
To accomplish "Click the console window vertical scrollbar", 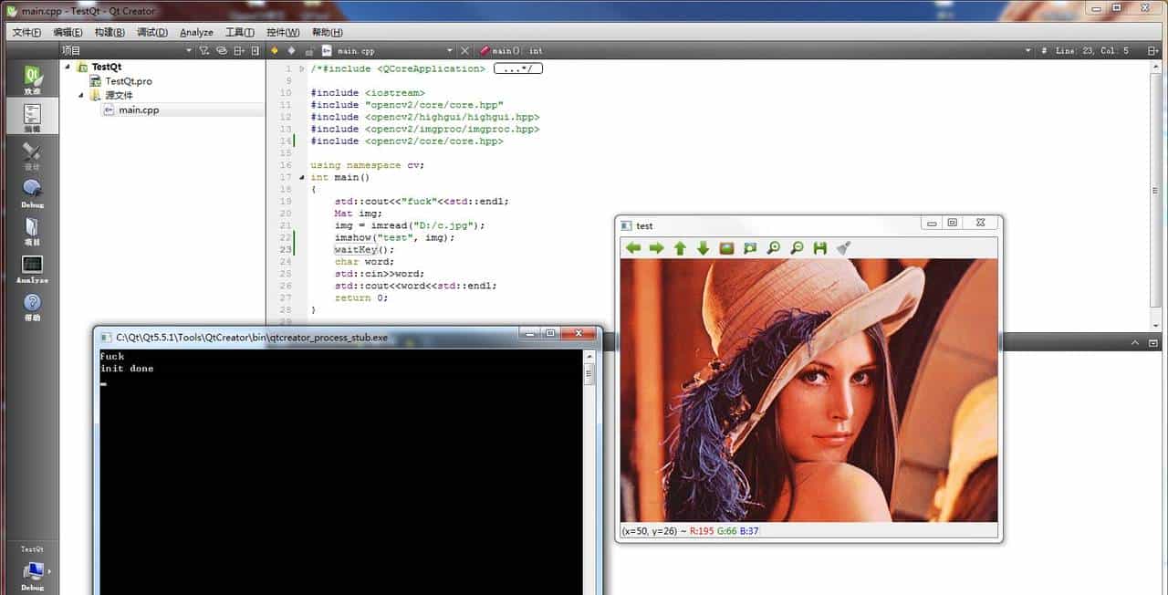I will tap(589, 456).
